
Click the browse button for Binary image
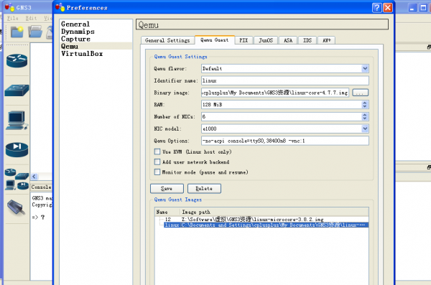[360, 93]
